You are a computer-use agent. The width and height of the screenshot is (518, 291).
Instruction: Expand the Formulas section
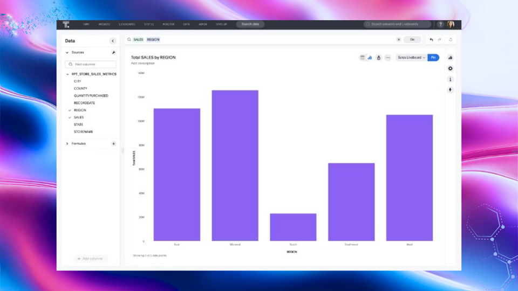click(67, 144)
